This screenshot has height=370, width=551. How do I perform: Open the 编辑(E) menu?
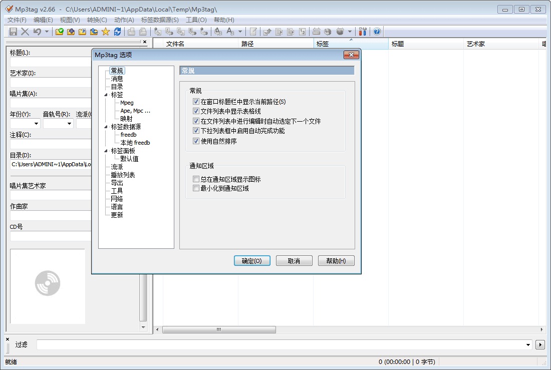click(x=43, y=20)
